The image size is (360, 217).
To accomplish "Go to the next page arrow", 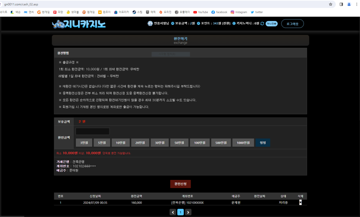I will pyautogui.click(x=188, y=212).
